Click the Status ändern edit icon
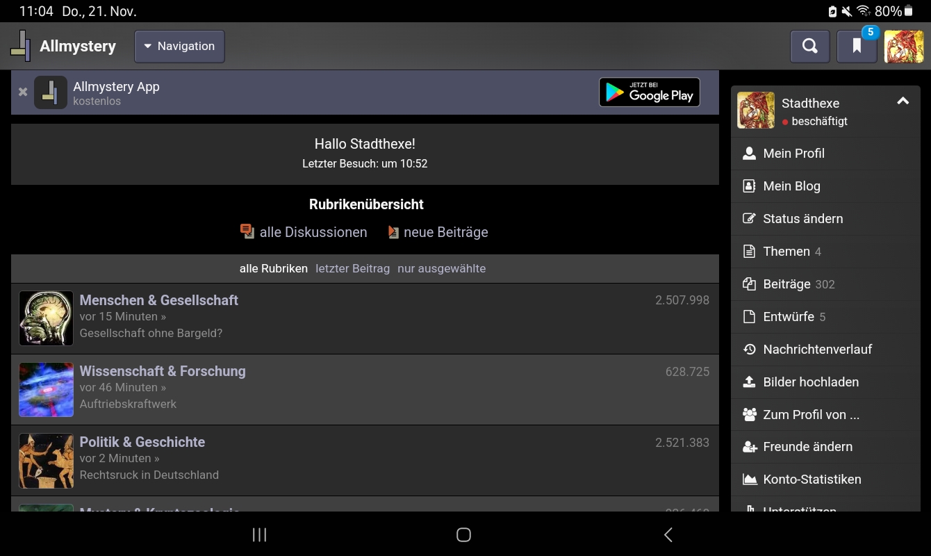The width and height of the screenshot is (931, 556). point(749,219)
